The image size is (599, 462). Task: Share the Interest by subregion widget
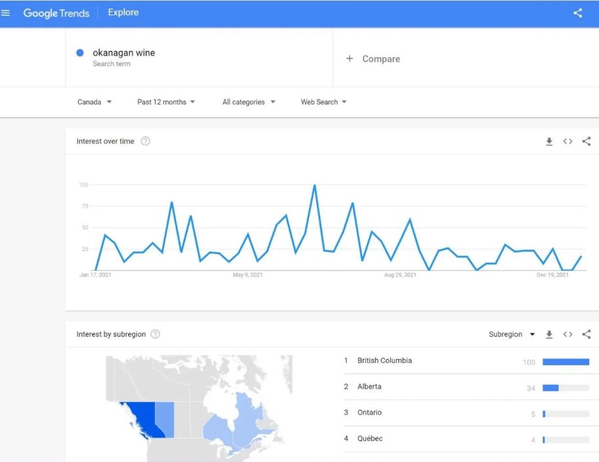click(587, 334)
